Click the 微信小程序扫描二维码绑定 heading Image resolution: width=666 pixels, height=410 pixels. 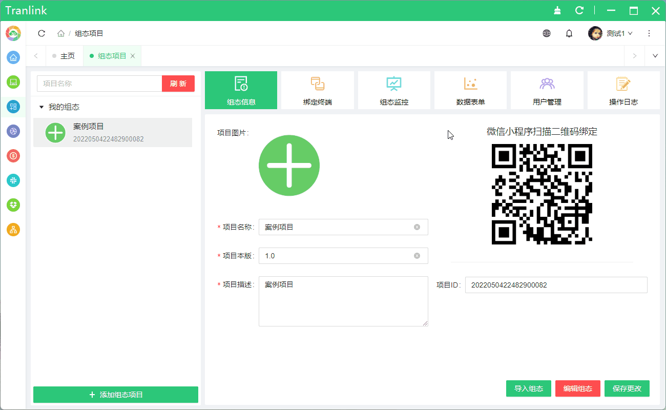tap(542, 132)
